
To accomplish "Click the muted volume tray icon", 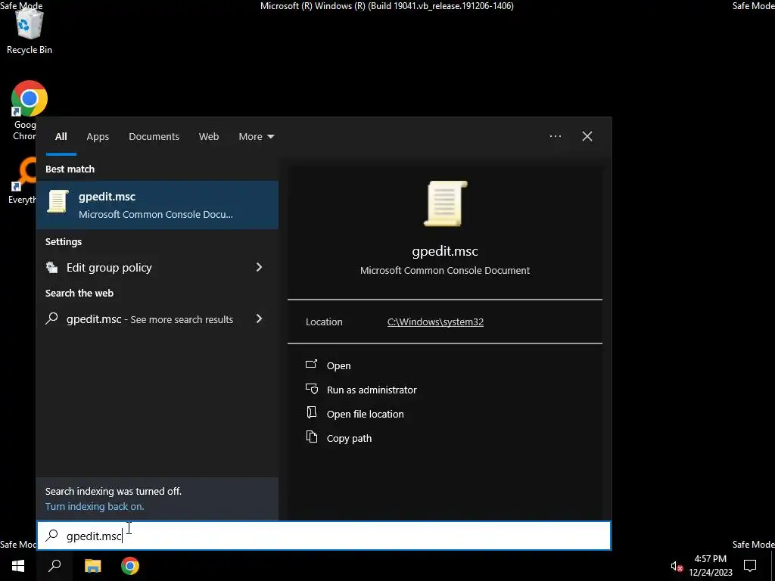I will 677,566.
